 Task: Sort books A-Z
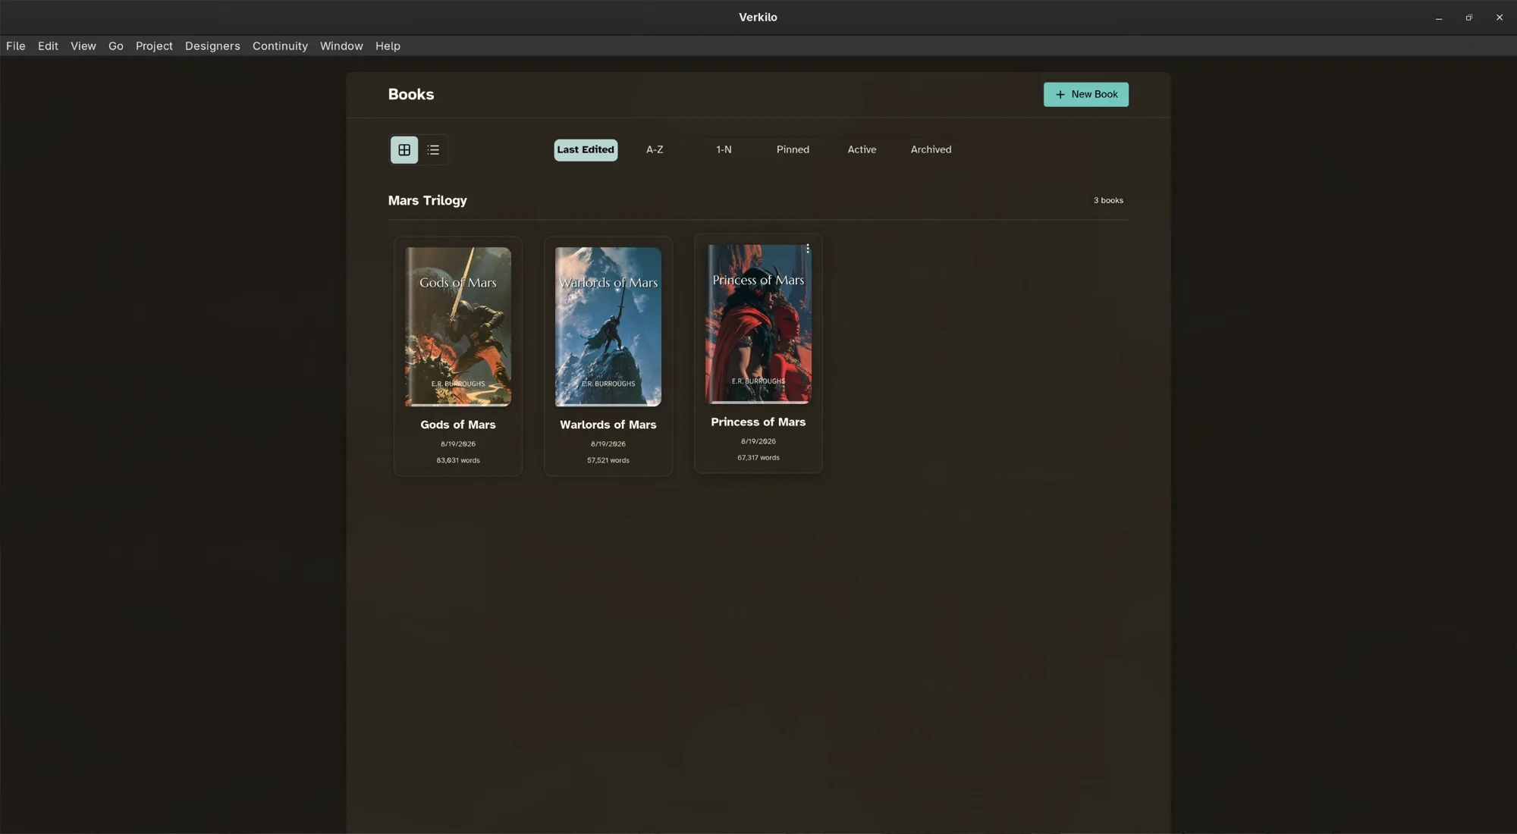(655, 150)
